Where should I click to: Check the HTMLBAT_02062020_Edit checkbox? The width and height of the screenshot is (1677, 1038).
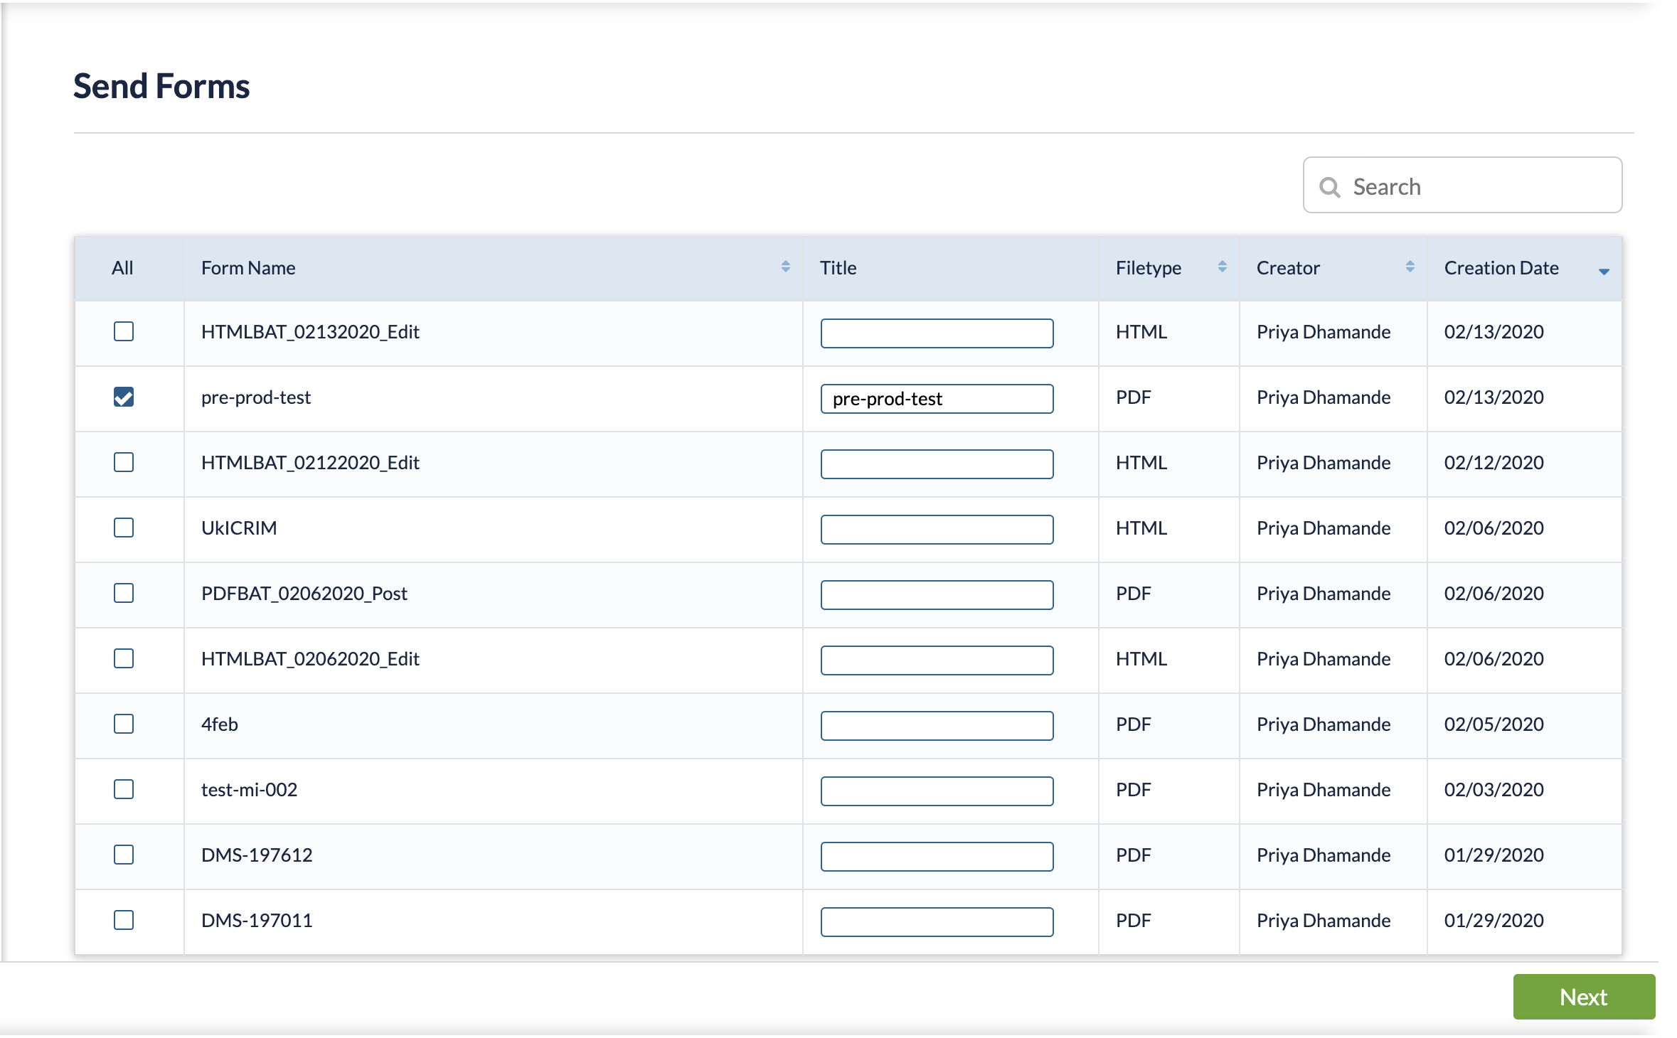tap(124, 658)
